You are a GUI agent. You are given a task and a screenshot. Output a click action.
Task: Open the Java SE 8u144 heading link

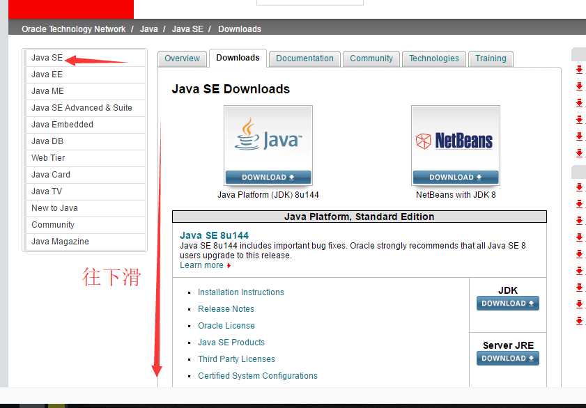[214, 235]
